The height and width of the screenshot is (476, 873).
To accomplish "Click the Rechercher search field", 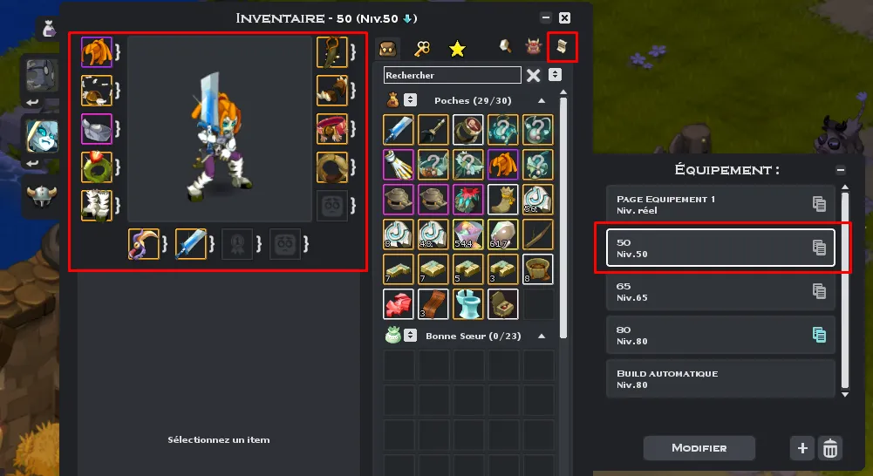I will tap(452, 75).
